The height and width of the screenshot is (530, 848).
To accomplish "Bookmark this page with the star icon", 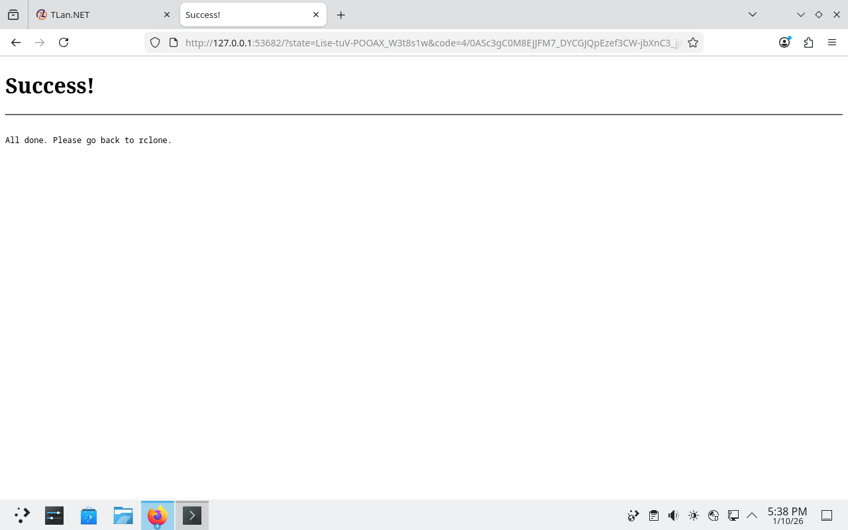I will tap(693, 42).
